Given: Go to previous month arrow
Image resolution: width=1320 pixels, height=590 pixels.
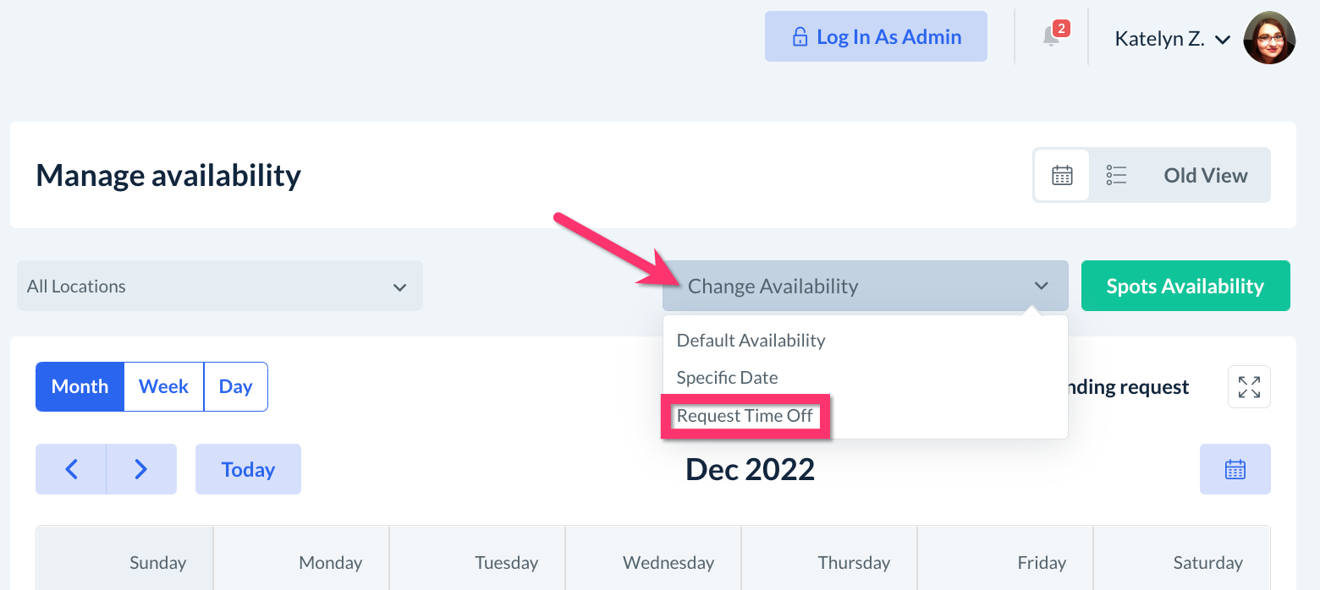Looking at the screenshot, I should (72, 469).
